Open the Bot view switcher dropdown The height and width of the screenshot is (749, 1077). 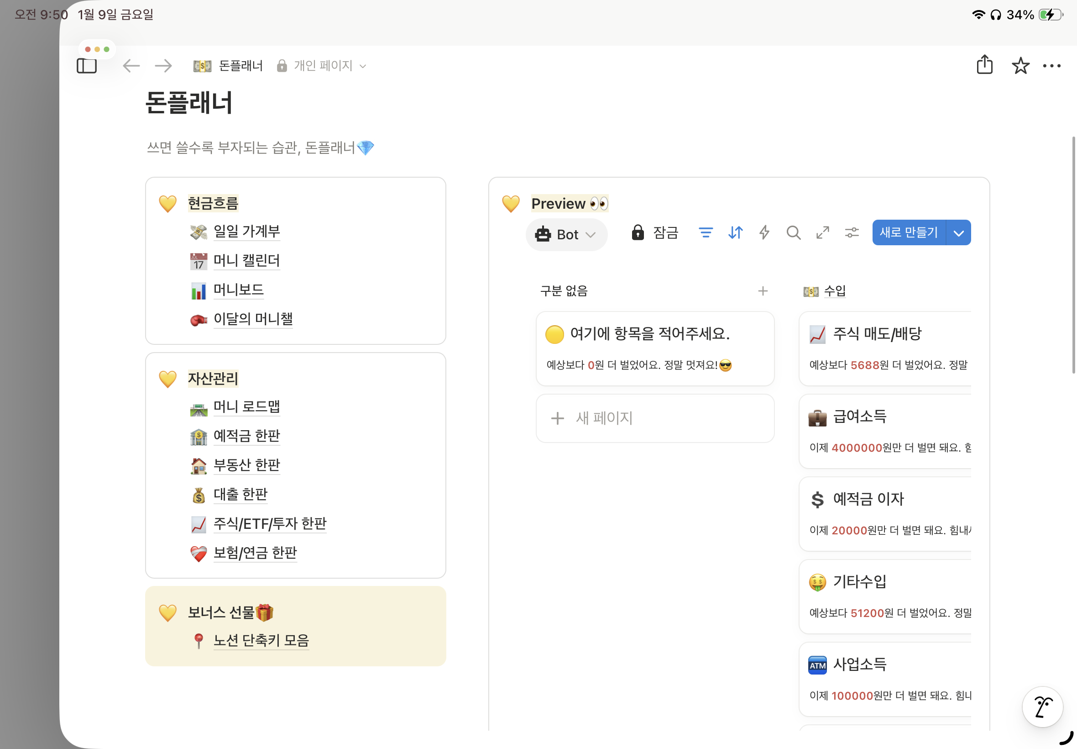pos(566,234)
